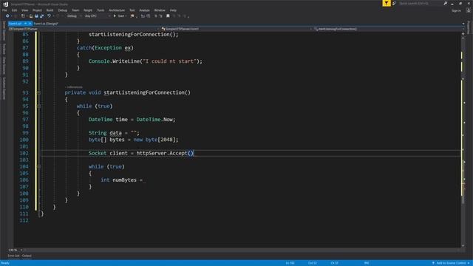The width and height of the screenshot is (473, 266).
Task: Open the SimpleHTTPServer.Form1 type navigation dropdown
Action: (236, 29)
